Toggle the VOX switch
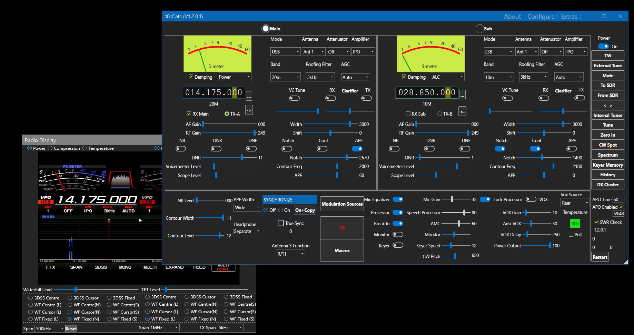The image size is (634, 335). tap(531, 199)
